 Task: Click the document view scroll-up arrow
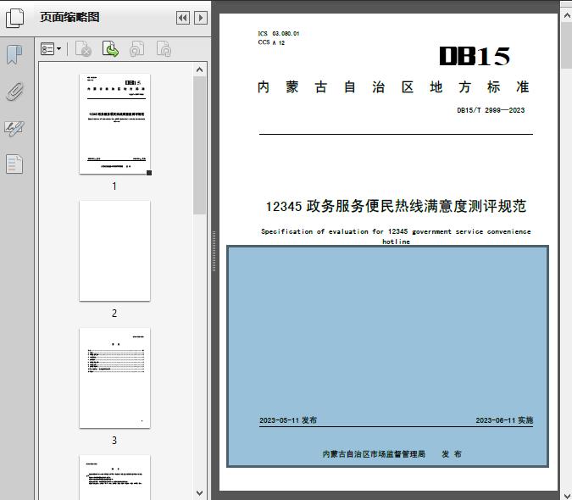coord(566,7)
